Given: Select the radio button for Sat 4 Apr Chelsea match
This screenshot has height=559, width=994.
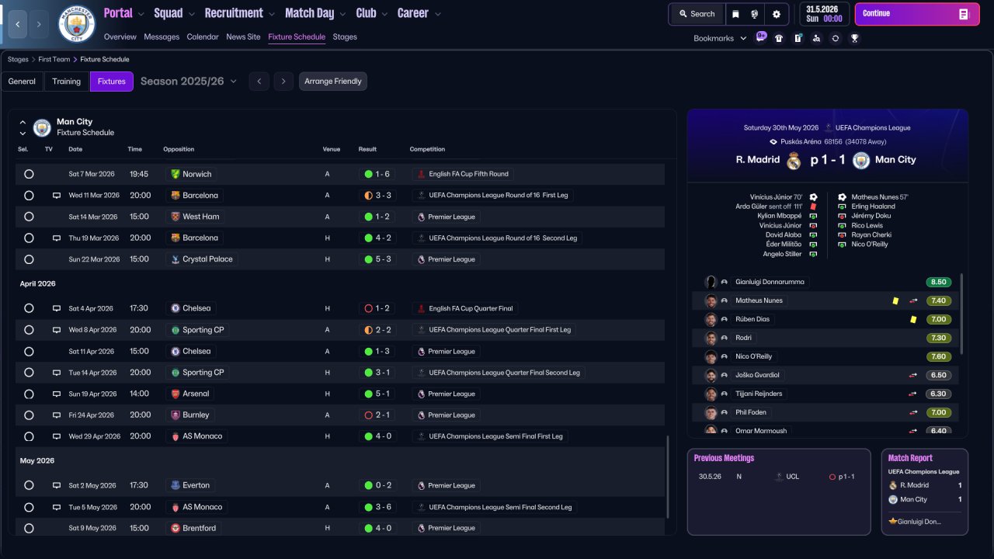Looking at the screenshot, I should [x=29, y=308].
